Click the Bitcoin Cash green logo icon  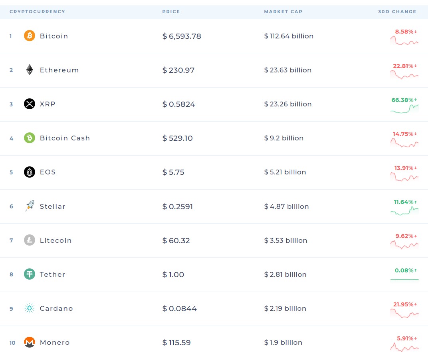30,138
